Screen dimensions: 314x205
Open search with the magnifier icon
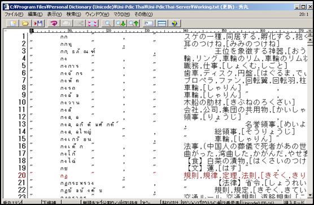tap(108, 23)
